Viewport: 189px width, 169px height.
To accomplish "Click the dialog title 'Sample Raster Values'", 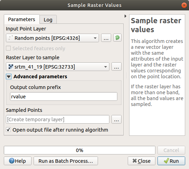I will pyautogui.click(x=94, y=5).
